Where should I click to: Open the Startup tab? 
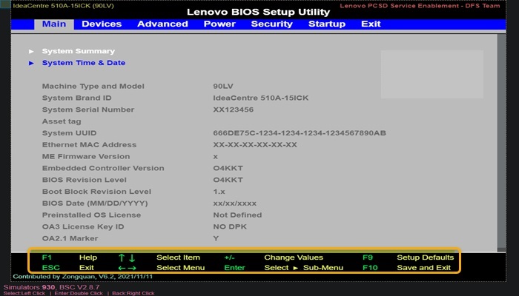point(327,24)
